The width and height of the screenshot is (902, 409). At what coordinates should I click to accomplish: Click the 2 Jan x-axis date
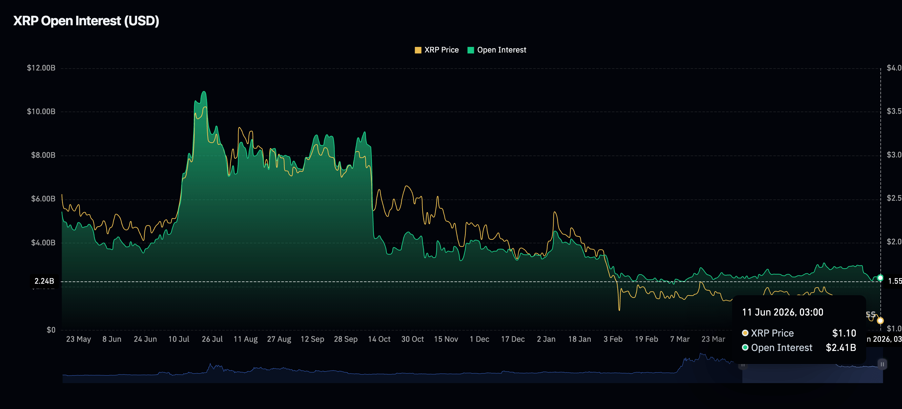[x=546, y=339]
